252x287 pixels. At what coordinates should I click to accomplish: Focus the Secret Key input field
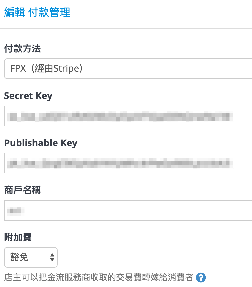128,116
